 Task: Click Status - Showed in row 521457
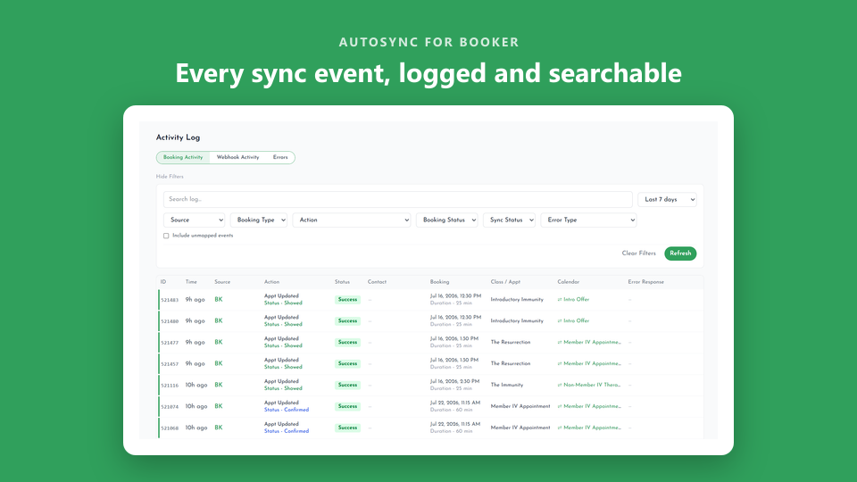(283, 367)
